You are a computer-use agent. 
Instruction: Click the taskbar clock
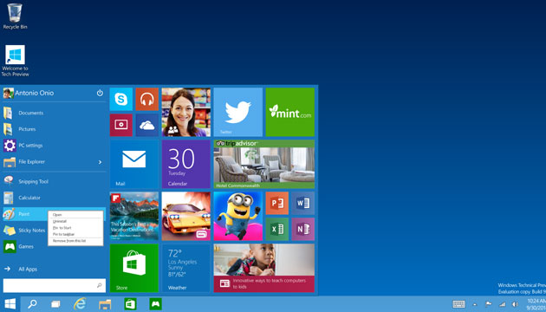[536, 304]
